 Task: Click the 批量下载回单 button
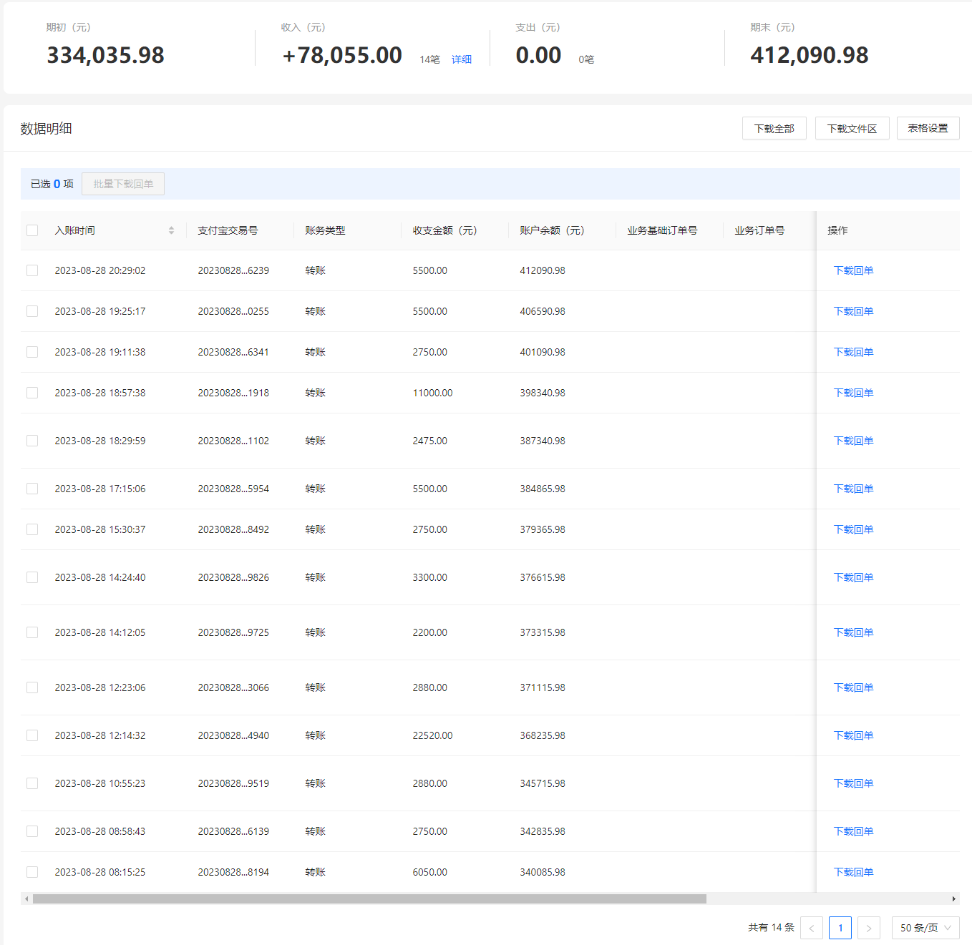(123, 184)
